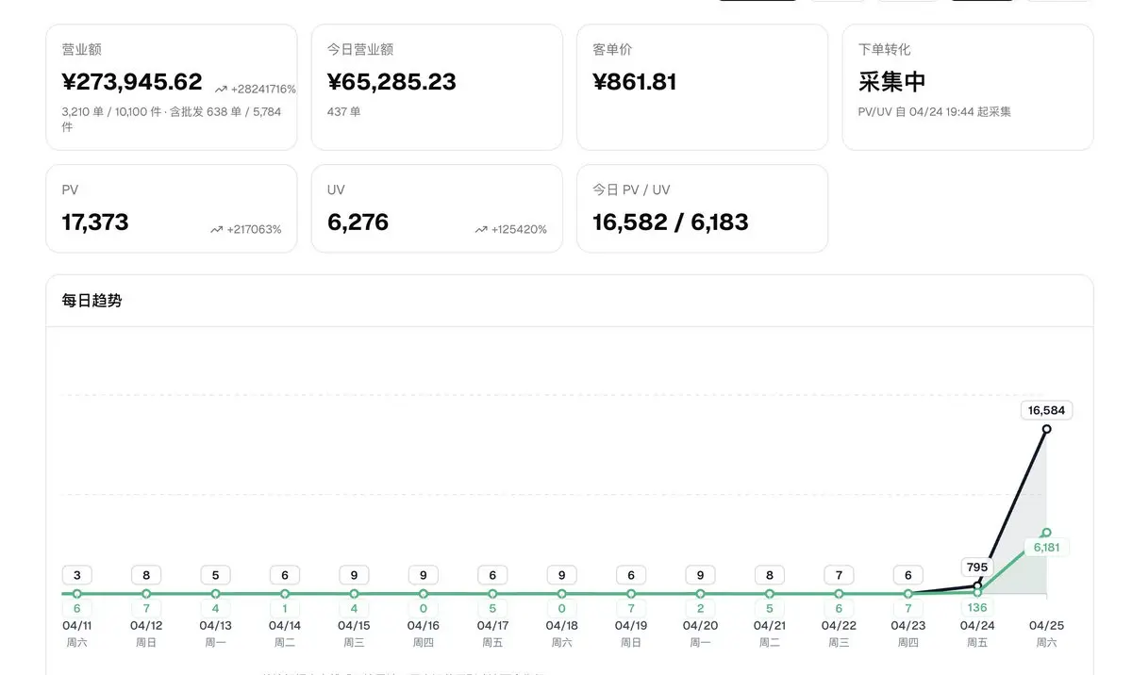
Task: Click the 04/11 date axis label
Action: tap(77, 626)
